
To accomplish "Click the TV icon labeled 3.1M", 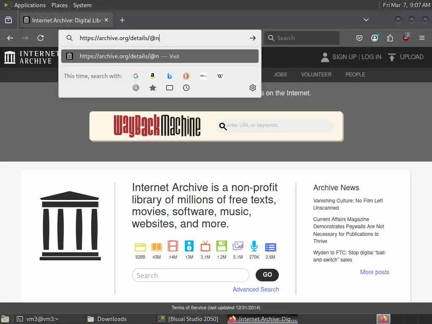I will [x=205, y=246].
